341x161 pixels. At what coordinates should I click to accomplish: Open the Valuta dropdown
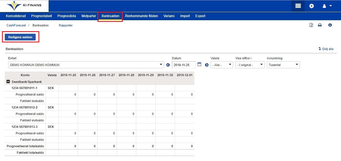222,65
